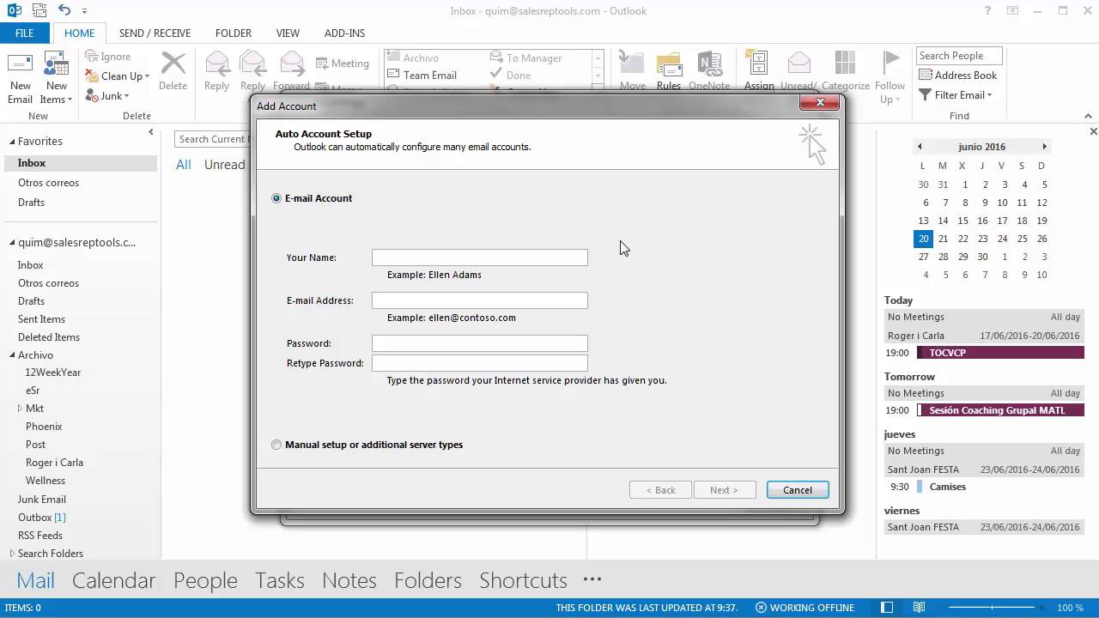Open the ADD-INS tab

tap(344, 33)
